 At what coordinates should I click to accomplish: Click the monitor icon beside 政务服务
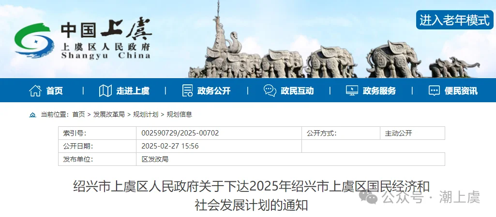352,91
